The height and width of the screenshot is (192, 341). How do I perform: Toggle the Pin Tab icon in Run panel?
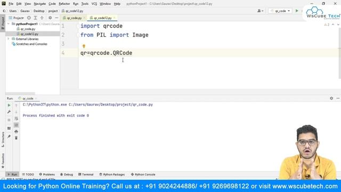pos(9,137)
